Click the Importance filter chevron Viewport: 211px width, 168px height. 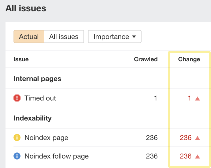point(134,36)
